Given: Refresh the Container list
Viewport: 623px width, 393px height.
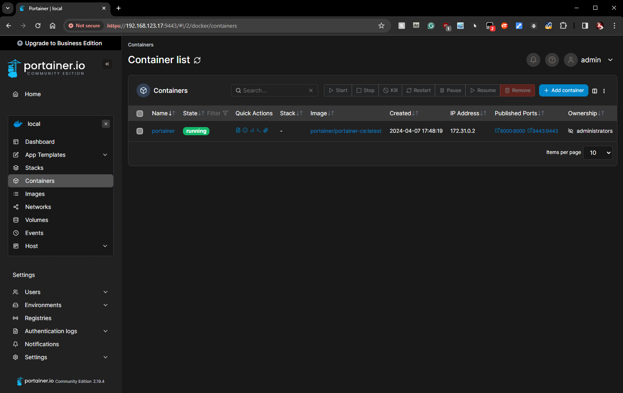Looking at the screenshot, I should [x=197, y=60].
